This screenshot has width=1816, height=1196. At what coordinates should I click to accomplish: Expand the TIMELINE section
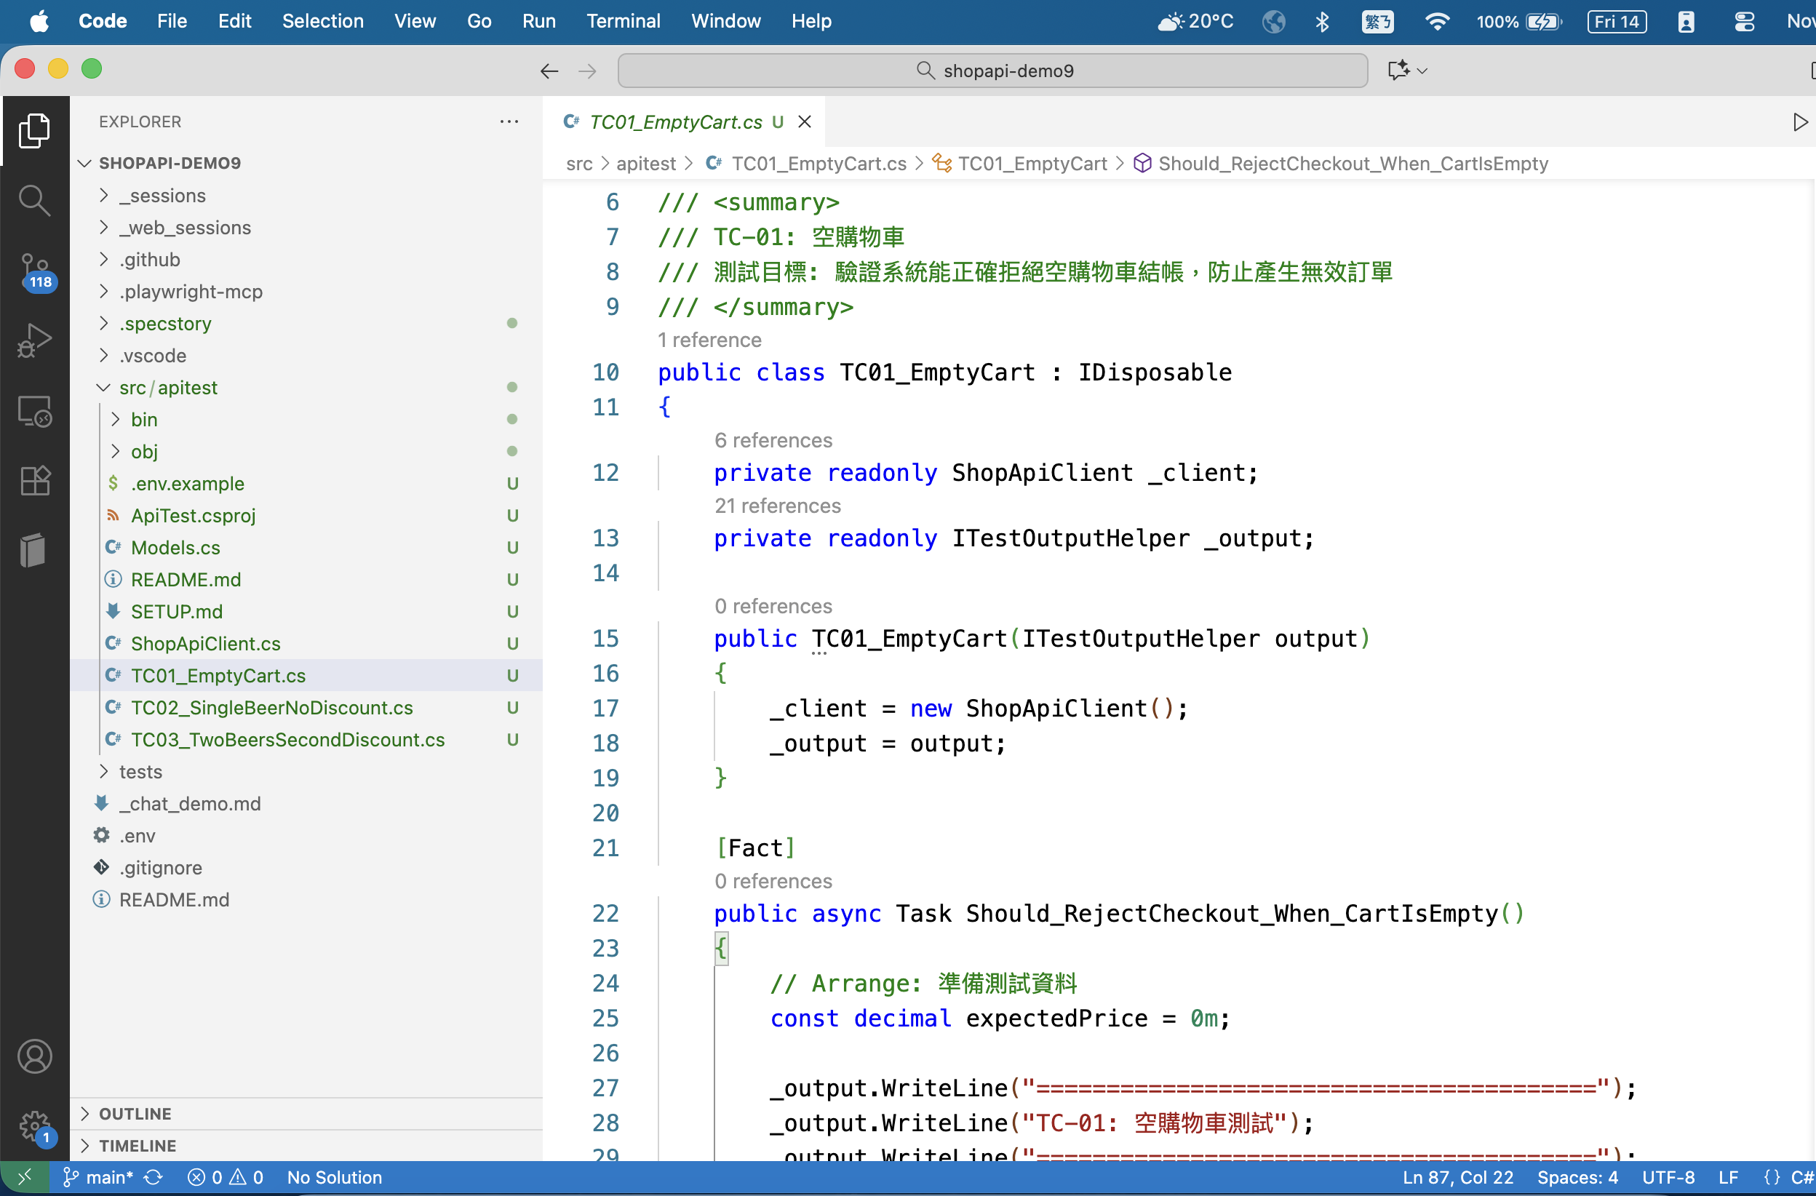coord(138,1146)
